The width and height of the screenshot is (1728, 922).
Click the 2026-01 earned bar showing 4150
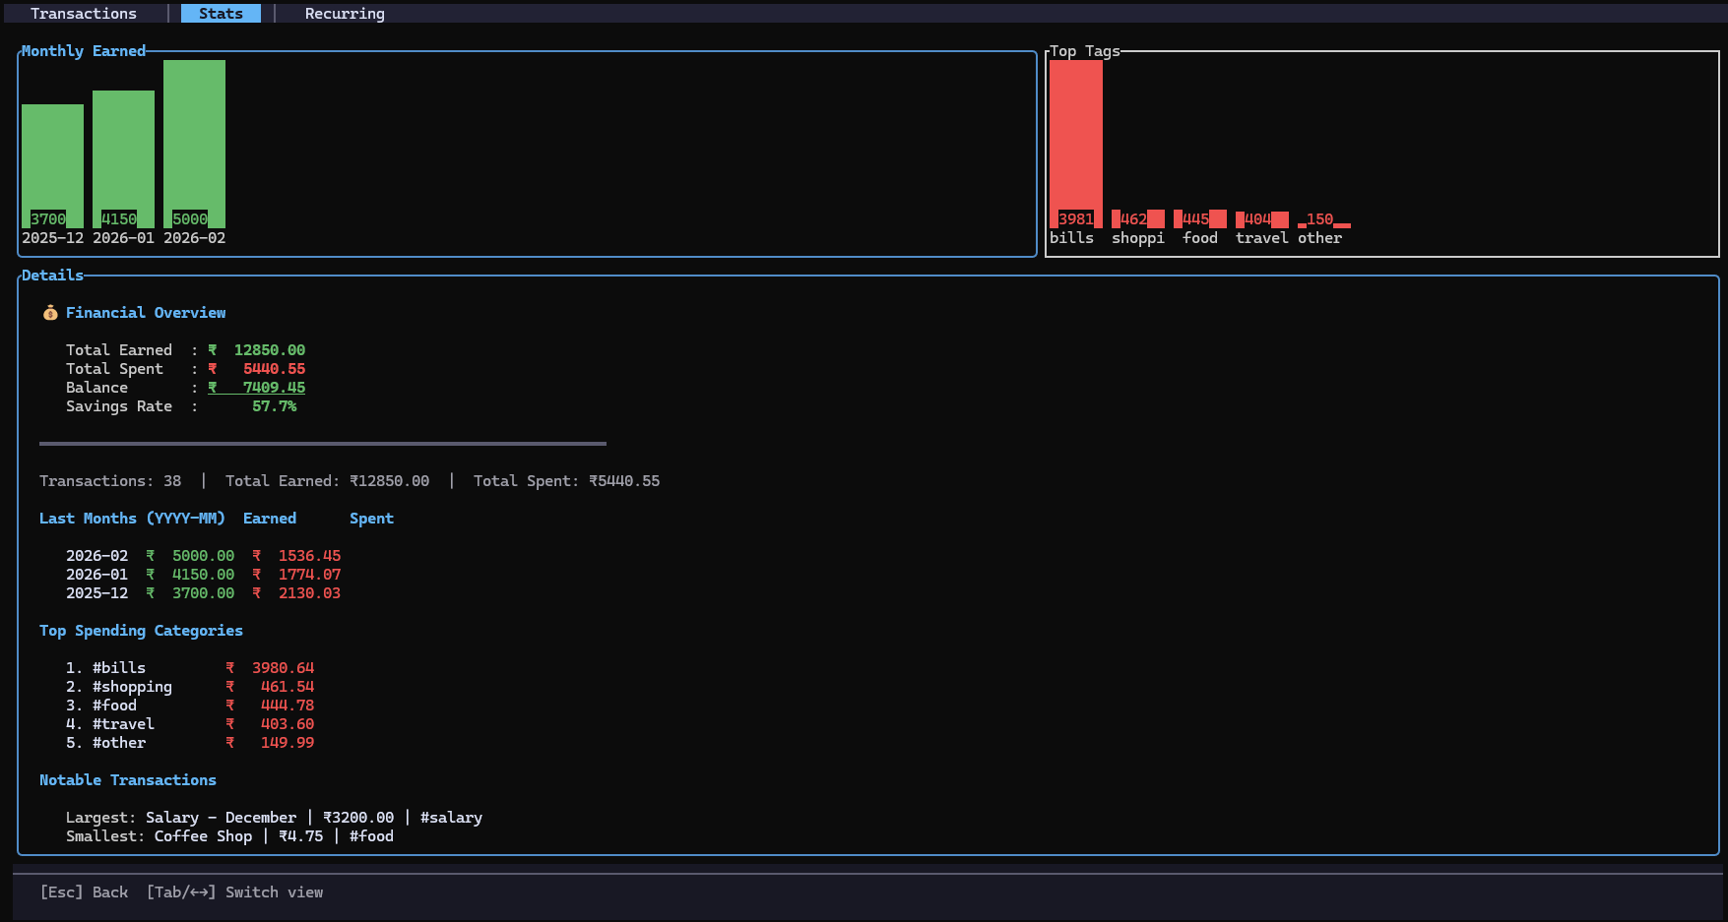coord(123,159)
